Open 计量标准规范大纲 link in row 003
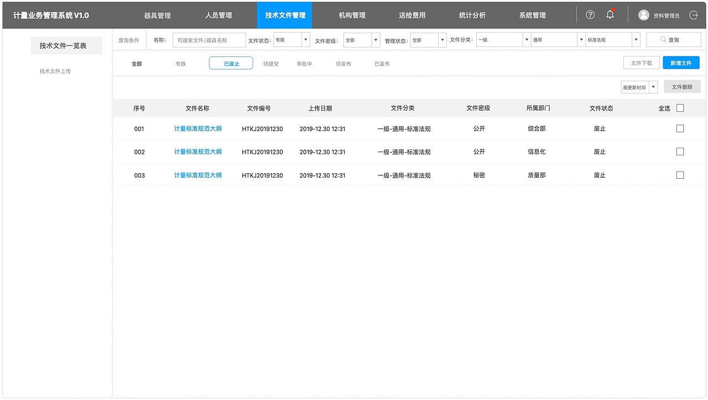Image resolution: width=708 pixels, height=400 pixels. [x=198, y=175]
